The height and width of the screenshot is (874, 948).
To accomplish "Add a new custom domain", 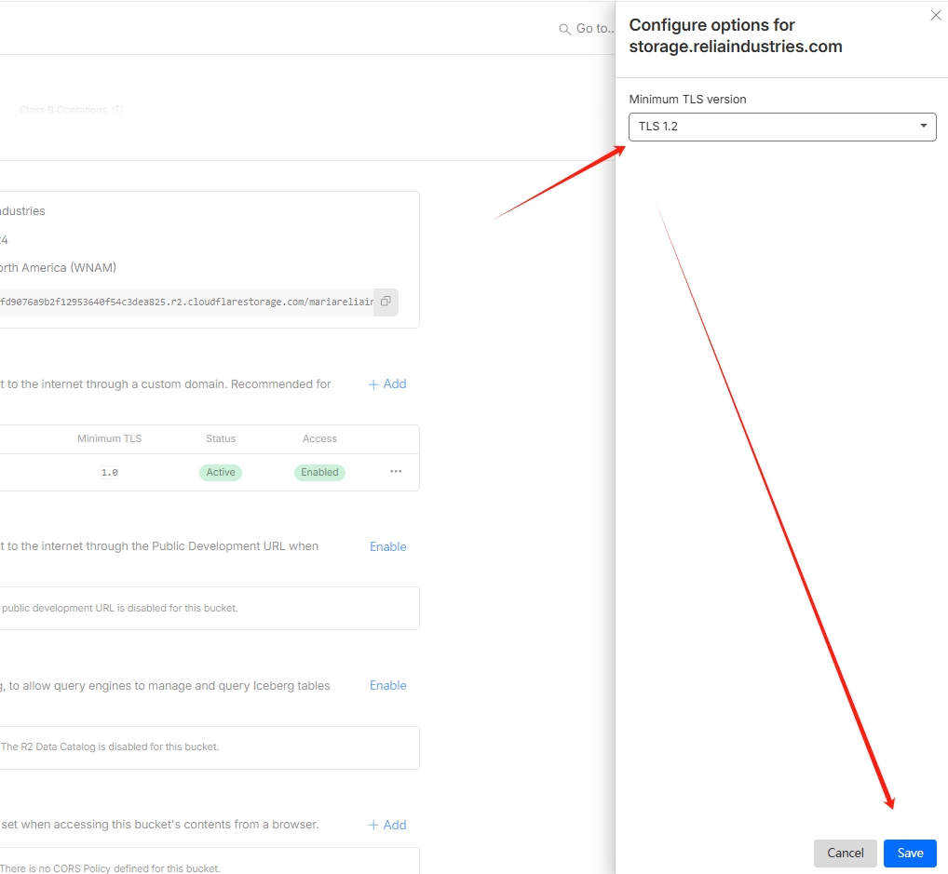I will point(387,384).
